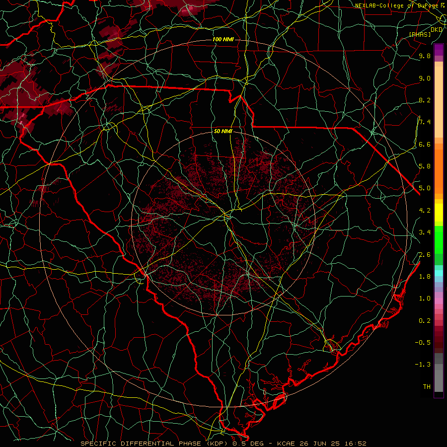Screen dimensions: 447x447
Task: Click the TH threshold label on legend
Action: (427, 387)
